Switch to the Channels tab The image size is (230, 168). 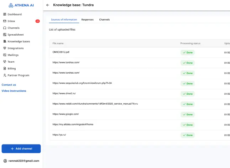click(104, 20)
